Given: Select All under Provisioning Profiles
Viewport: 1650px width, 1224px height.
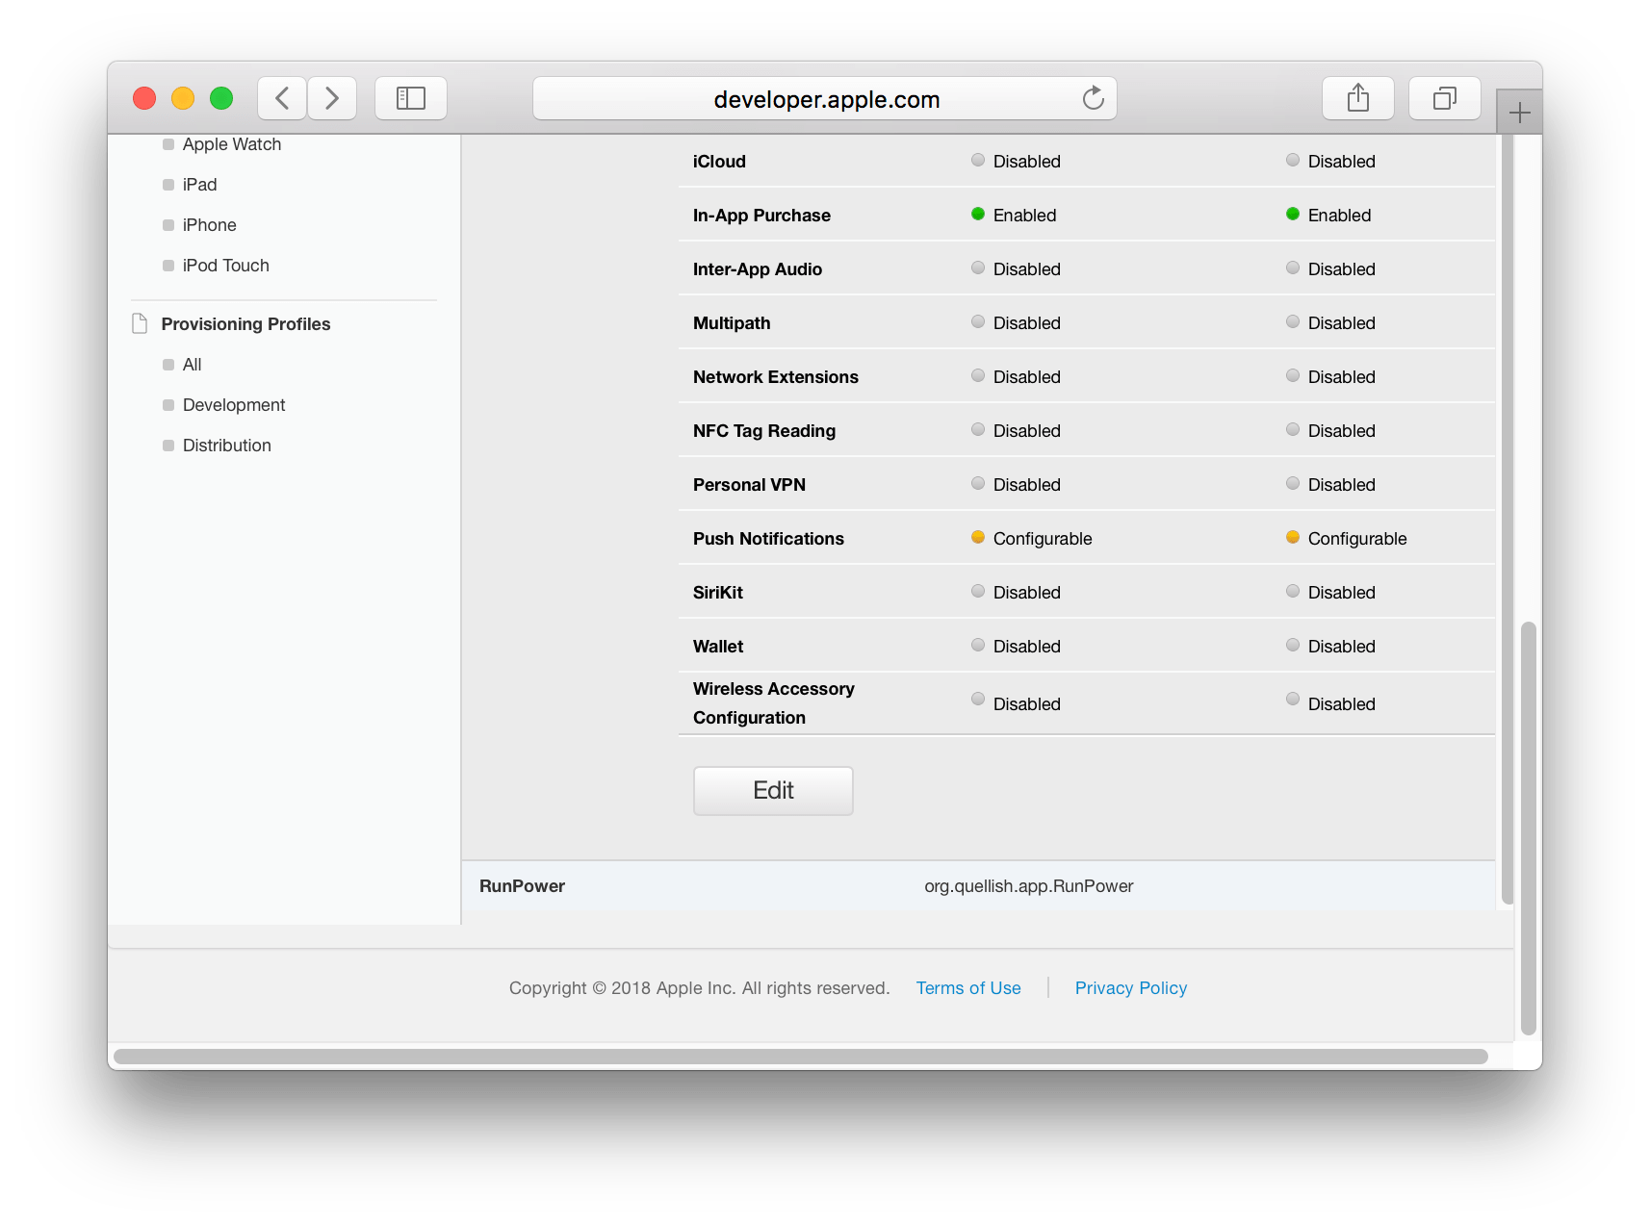Looking at the screenshot, I should [193, 365].
